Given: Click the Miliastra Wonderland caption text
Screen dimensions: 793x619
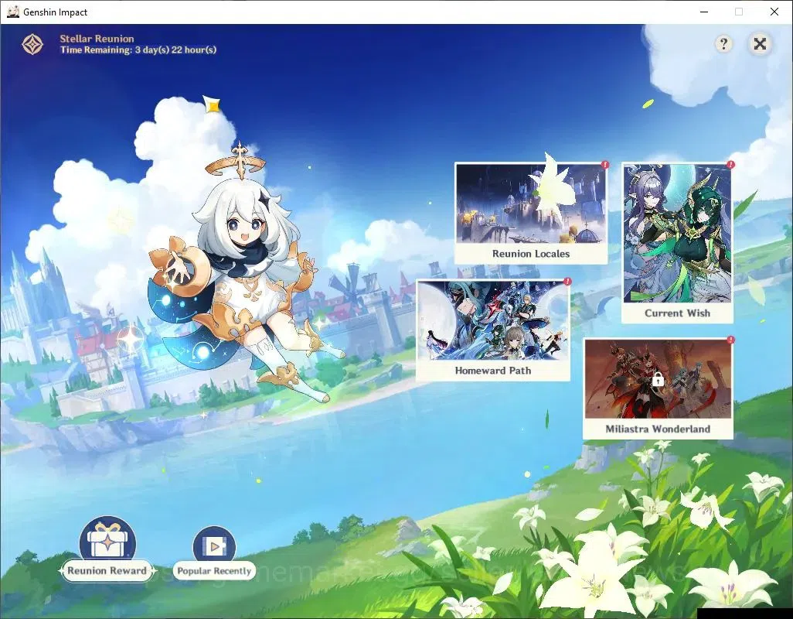Looking at the screenshot, I should pyautogui.click(x=658, y=429).
